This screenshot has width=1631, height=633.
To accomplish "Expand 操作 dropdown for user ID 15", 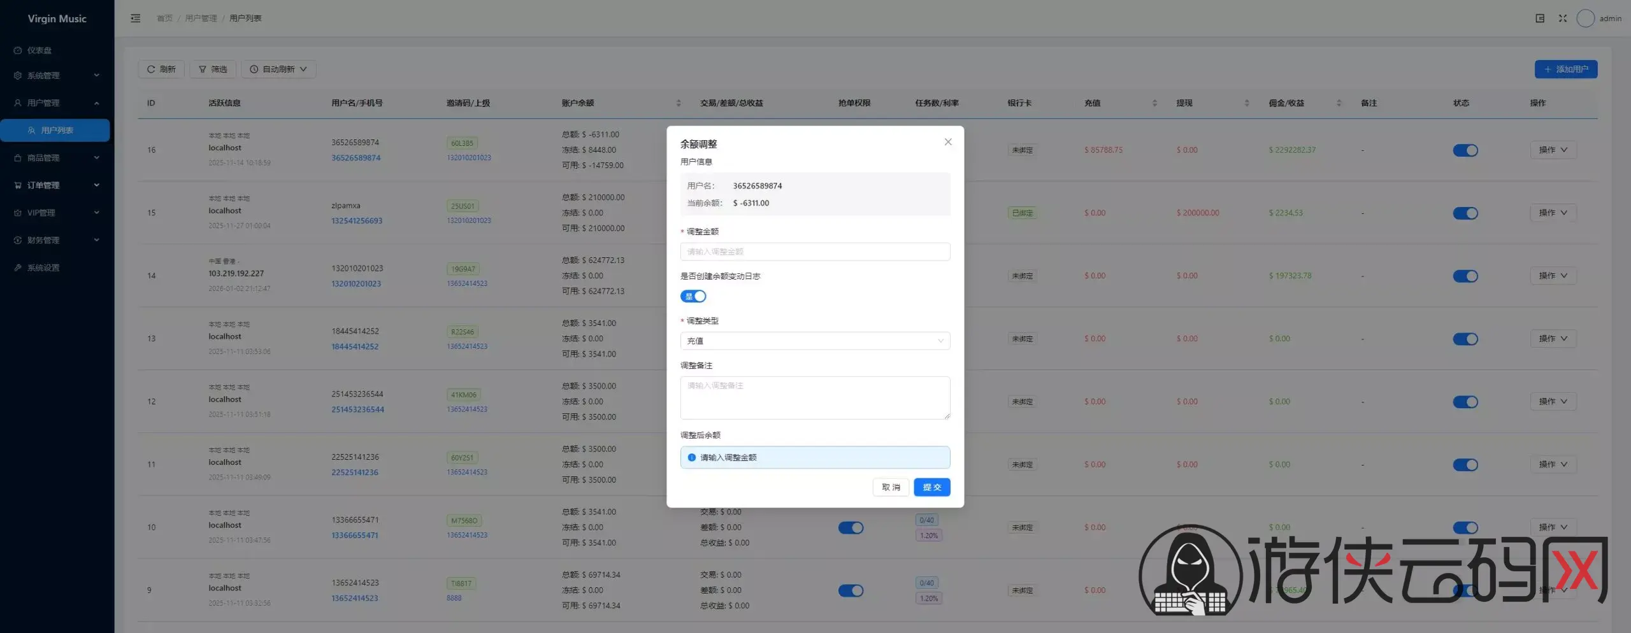I will (1553, 213).
